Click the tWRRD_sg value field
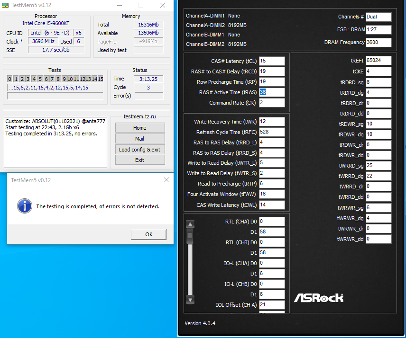Image resolution: width=406 pixels, height=338 pixels. click(x=378, y=165)
